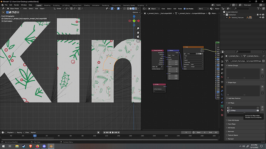Jump to timeline end frame button
This screenshot has width=266, height=149.
119,132
